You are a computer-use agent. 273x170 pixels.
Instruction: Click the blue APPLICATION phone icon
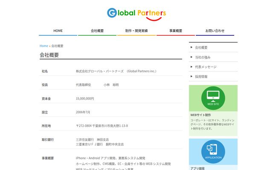pyautogui.click(x=213, y=152)
